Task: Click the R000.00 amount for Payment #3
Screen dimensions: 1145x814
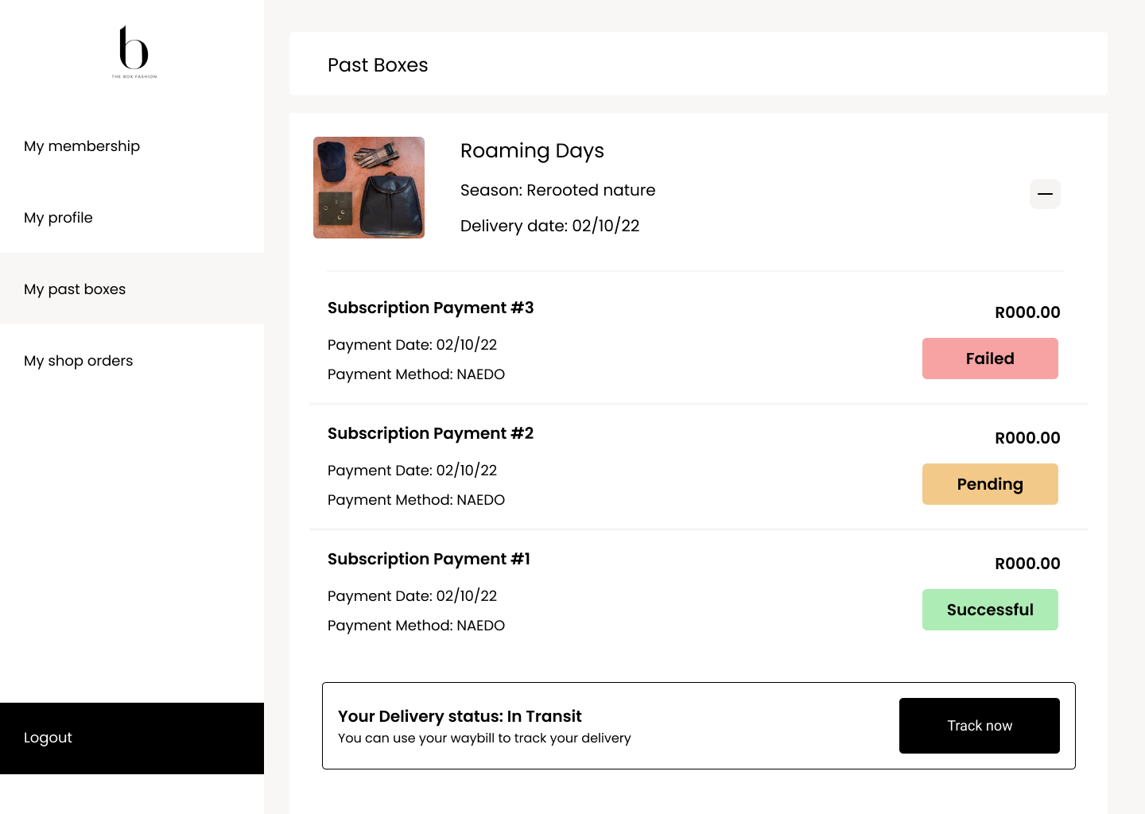Action: pyautogui.click(x=1027, y=312)
